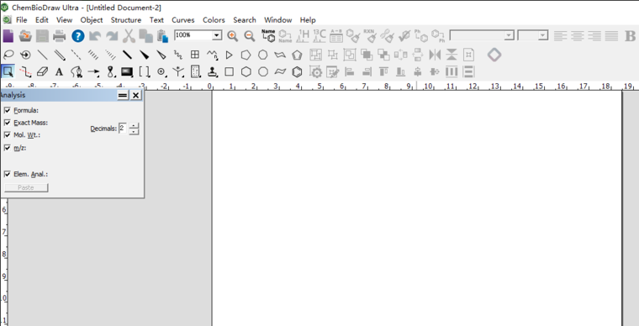Select the Brackets tool
The height and width of the screenshot is (326, 639).
click(x=145, y=72)
